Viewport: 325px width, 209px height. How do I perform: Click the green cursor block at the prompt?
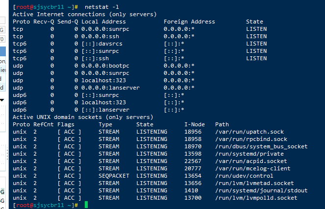(86, 205)
